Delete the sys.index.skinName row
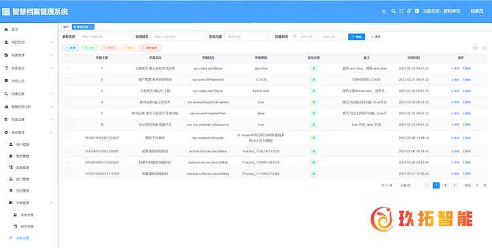Viewport: 492px width, 248px height. click(x=466, y=68)
